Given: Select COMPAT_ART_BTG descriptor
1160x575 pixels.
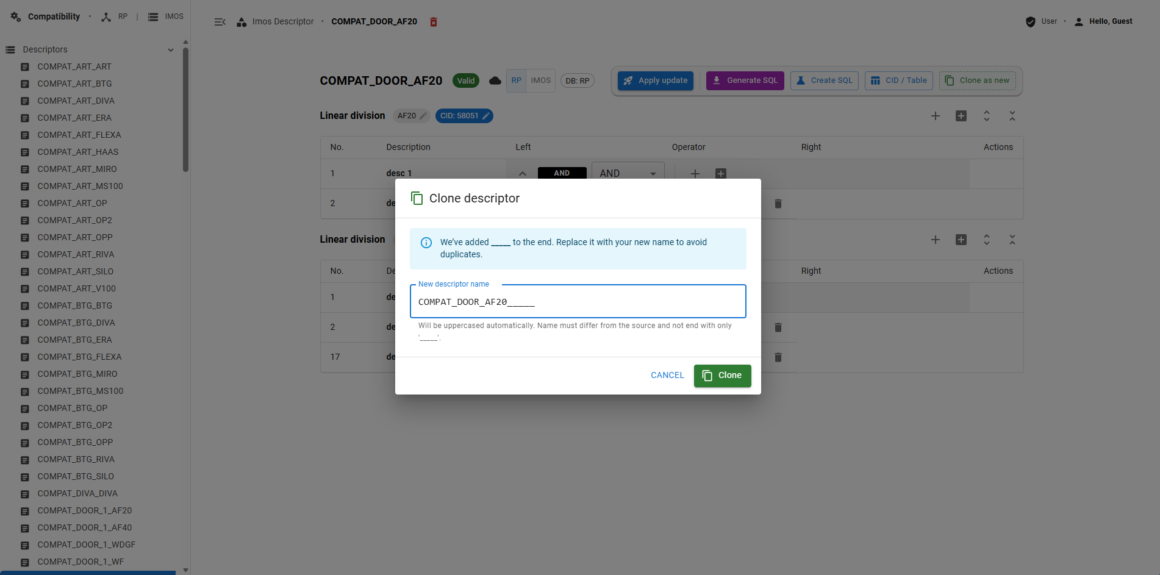Looking at the screenshot, I should tap(75, 84).
